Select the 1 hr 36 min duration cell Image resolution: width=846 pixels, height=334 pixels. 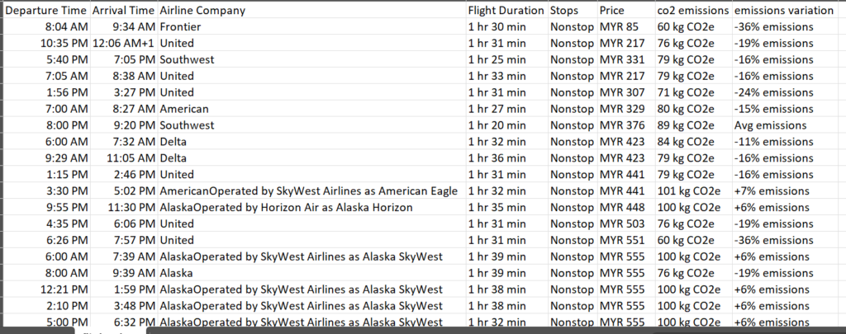[x=506, y=158]
